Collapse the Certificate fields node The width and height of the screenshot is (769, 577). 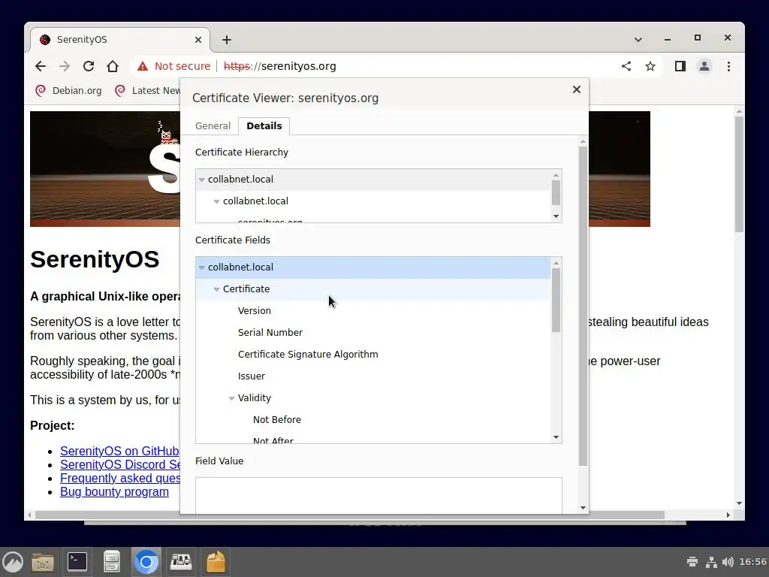216,289
